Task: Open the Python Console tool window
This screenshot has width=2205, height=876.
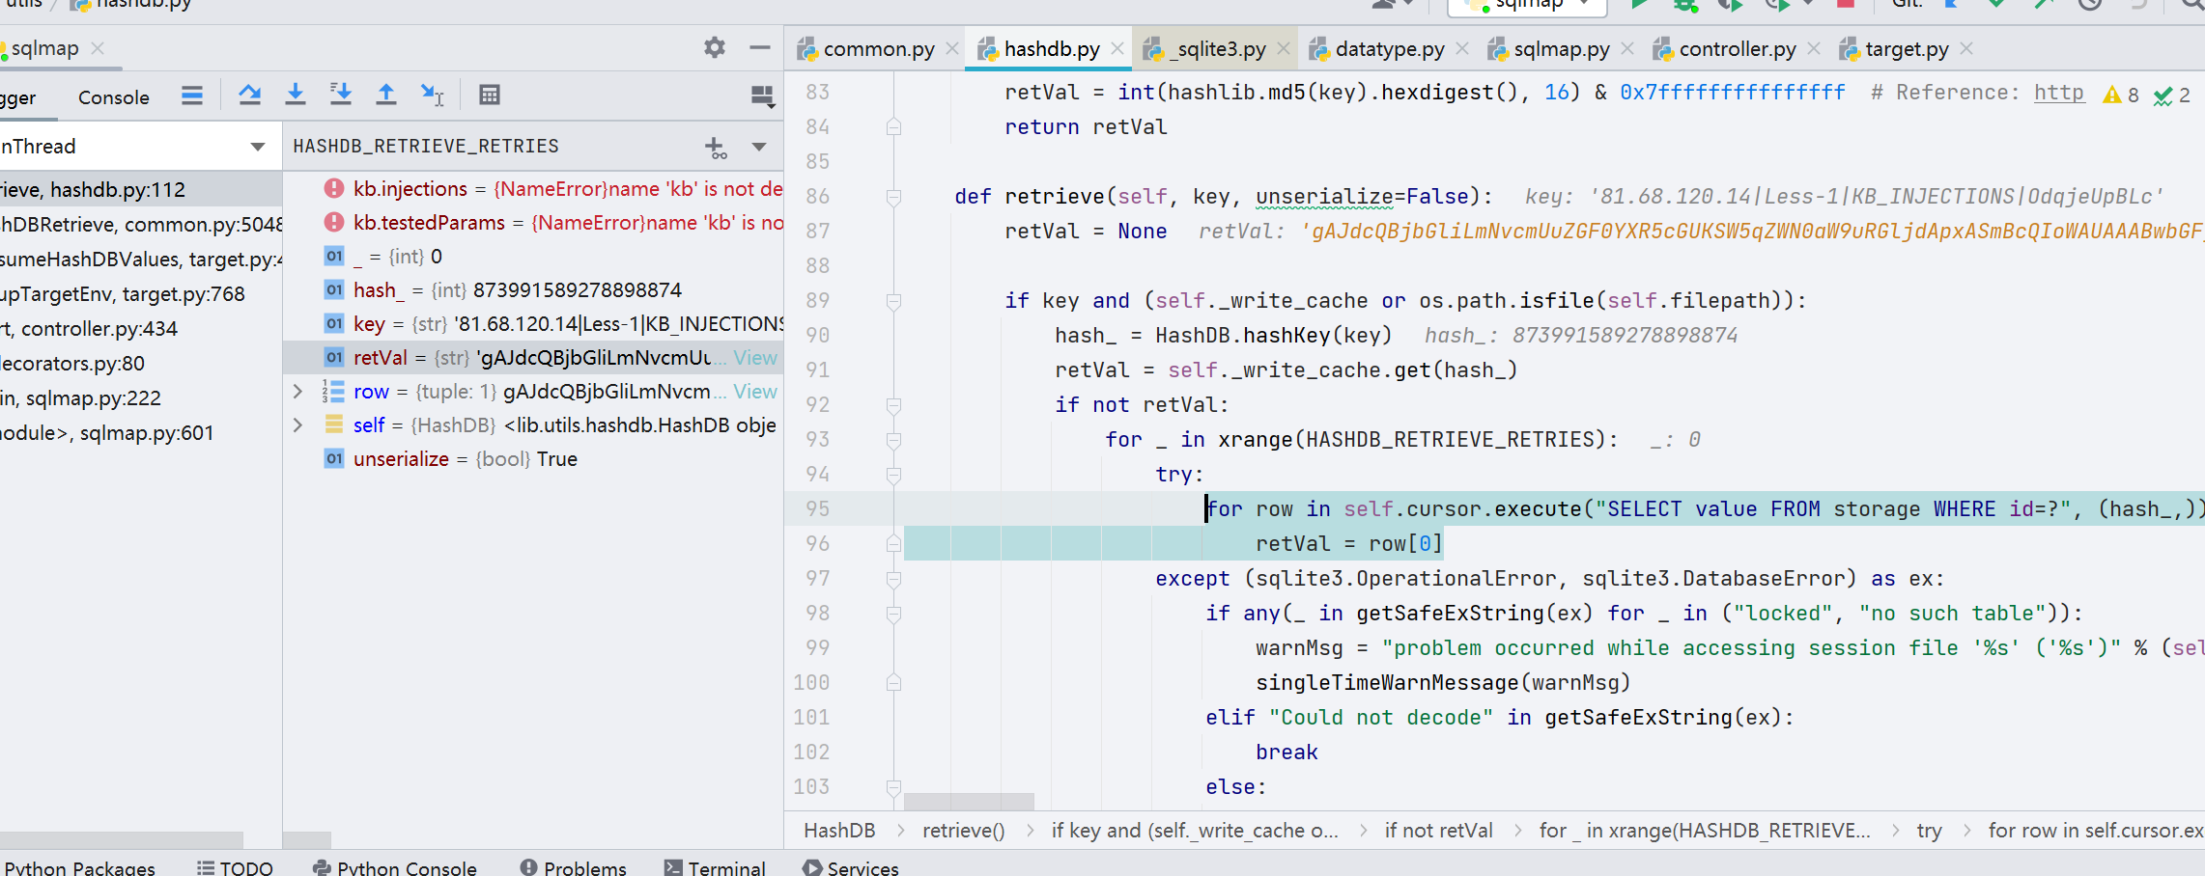Action: 395,866
